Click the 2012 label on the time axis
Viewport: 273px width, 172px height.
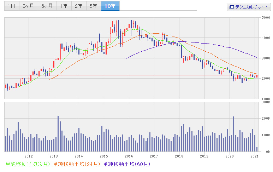[x=29, y=156]
